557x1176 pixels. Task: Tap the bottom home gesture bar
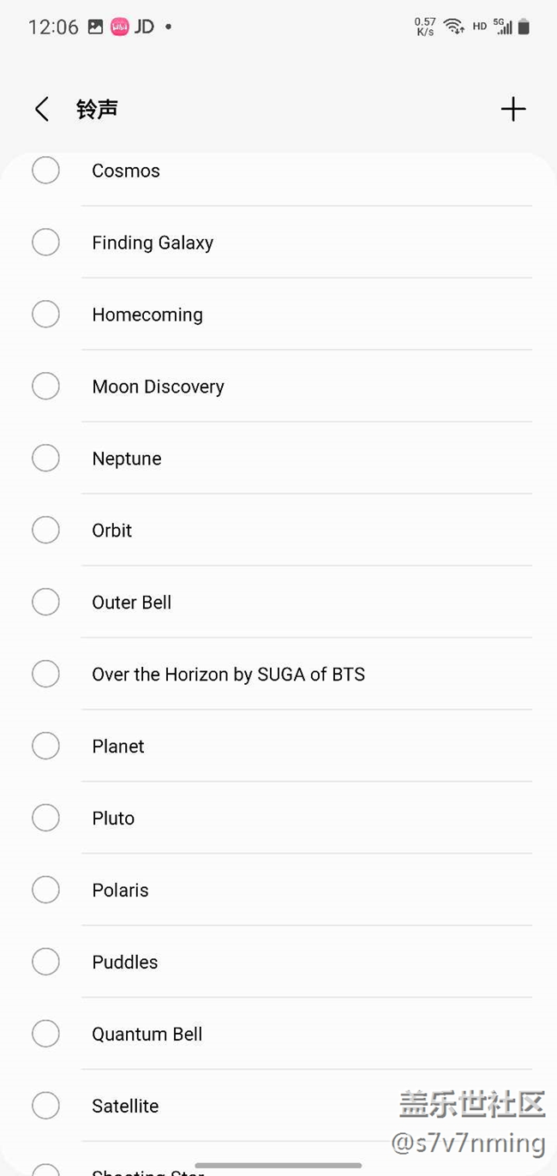(x=278, y=1166)
